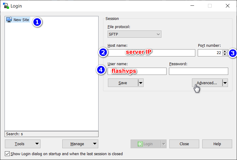Open the Tools menu button

point(22,144)
